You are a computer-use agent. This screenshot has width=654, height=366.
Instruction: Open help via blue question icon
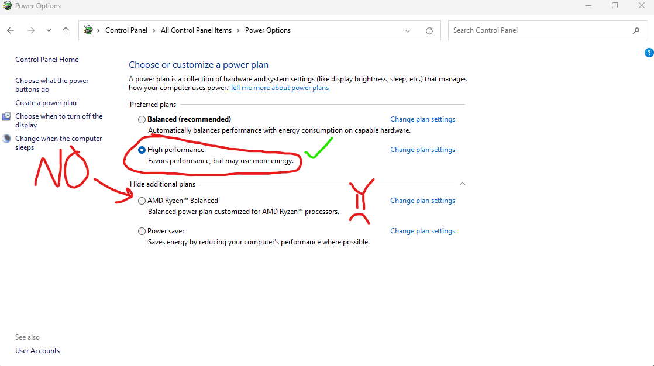coord(649,53)
